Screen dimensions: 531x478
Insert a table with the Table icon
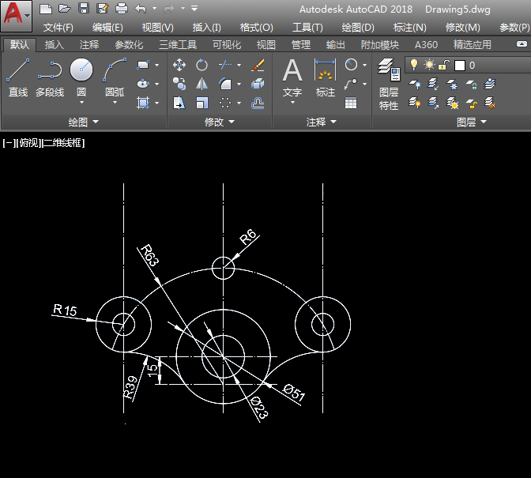(351, 103)
